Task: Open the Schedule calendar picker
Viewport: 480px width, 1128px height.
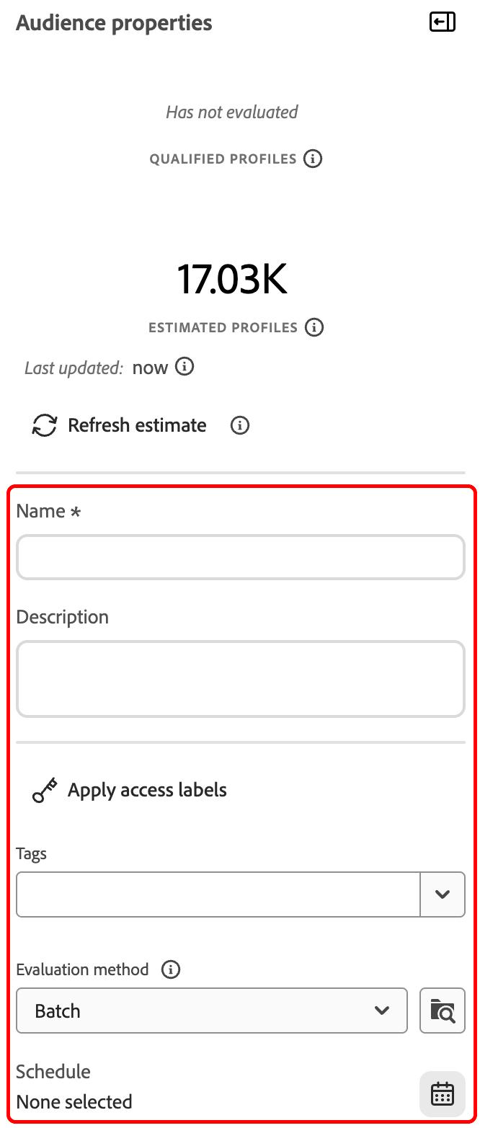Action: pyautogui.click(x=443, y=1094)
